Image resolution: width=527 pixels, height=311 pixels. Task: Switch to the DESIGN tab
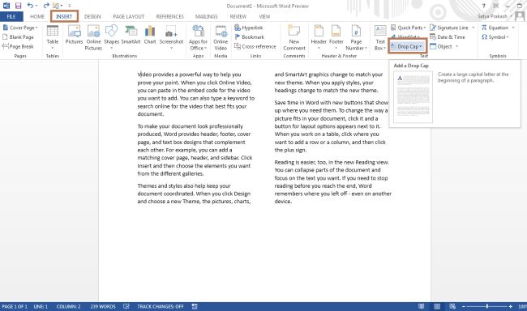pyautogui.click(x=92, y=16)
